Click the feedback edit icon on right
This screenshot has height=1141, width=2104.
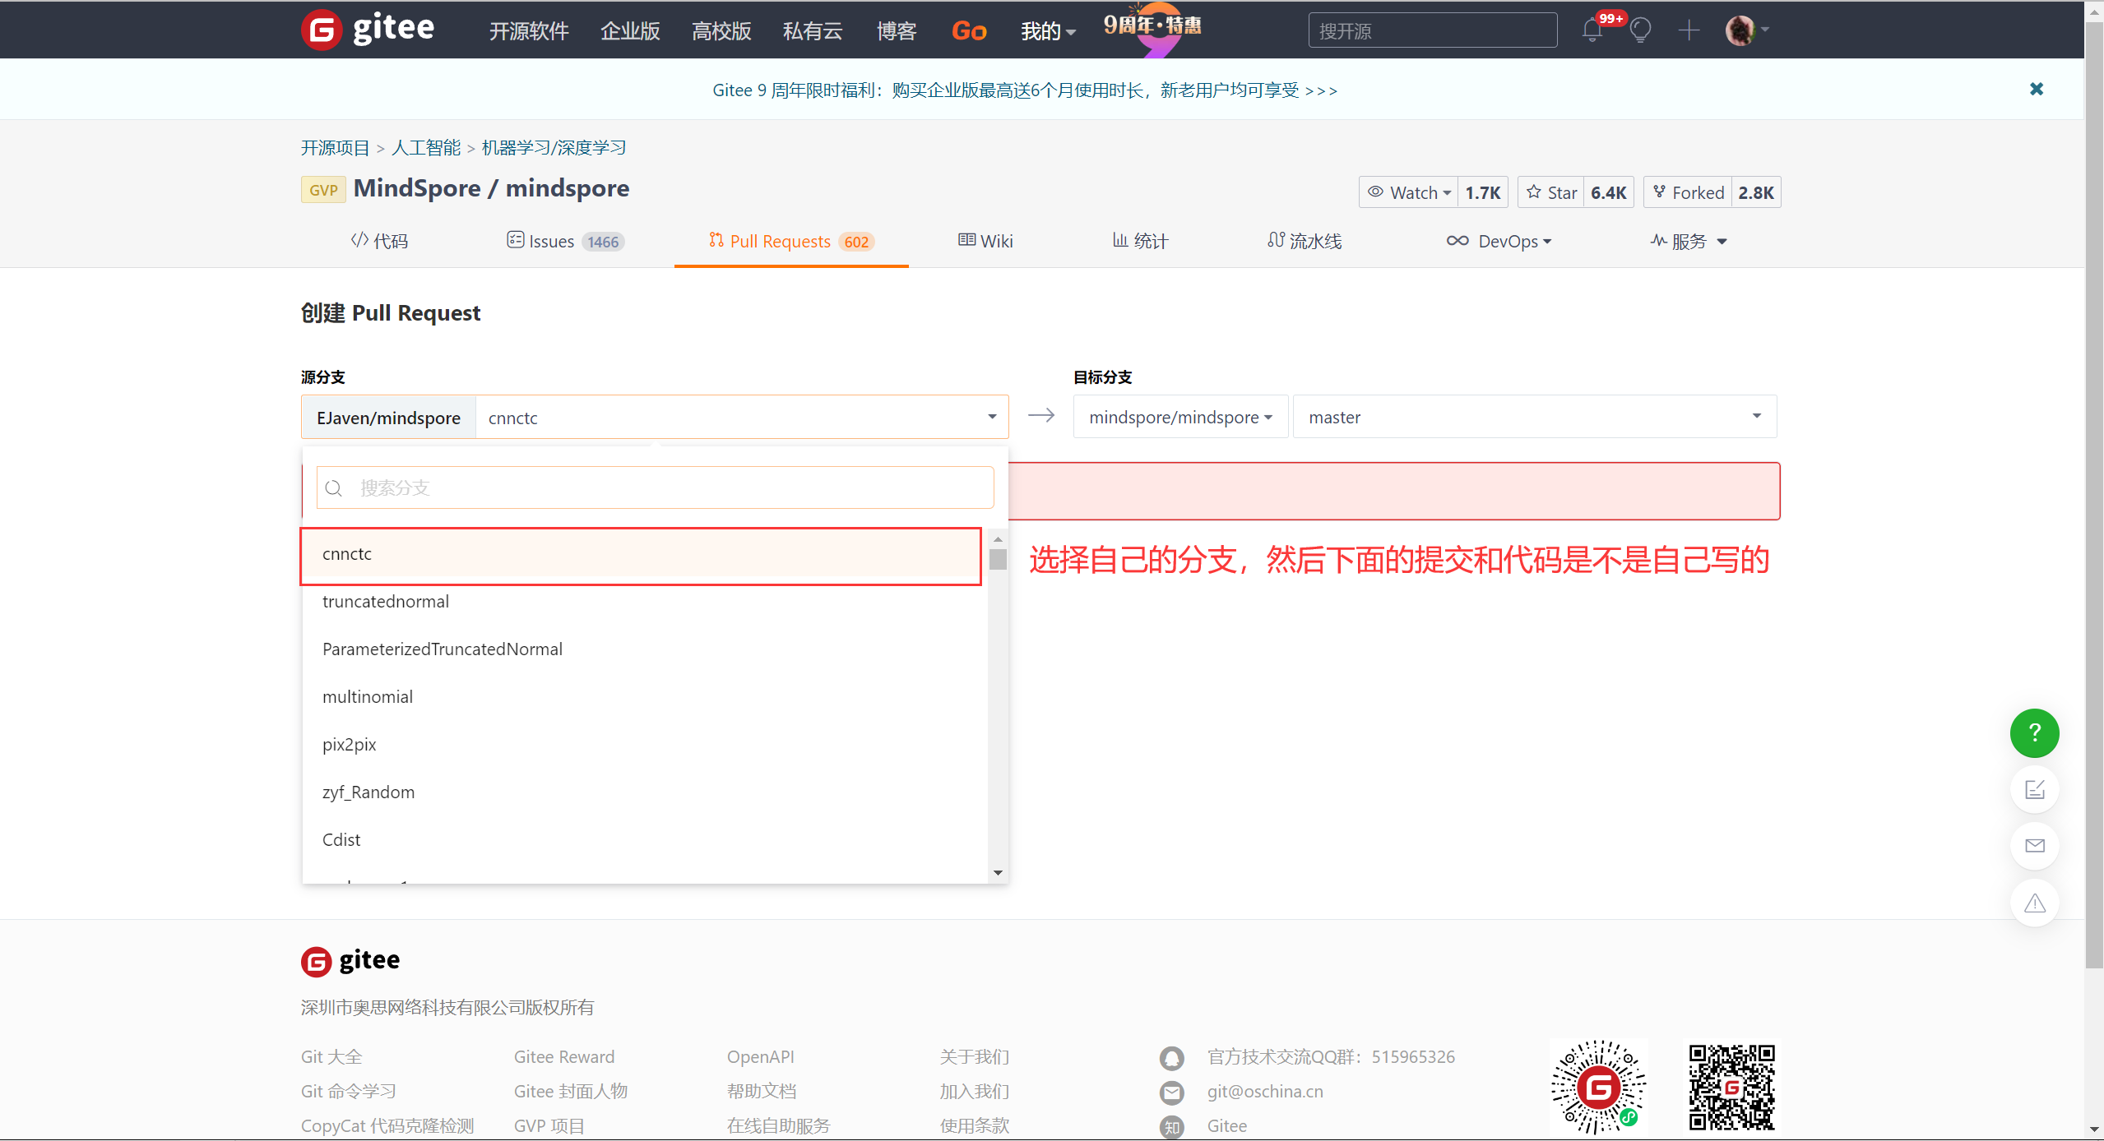point(2033,789)
